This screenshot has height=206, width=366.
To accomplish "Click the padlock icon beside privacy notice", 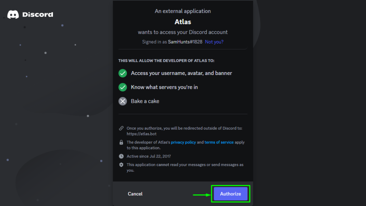I will pos(121,142).
